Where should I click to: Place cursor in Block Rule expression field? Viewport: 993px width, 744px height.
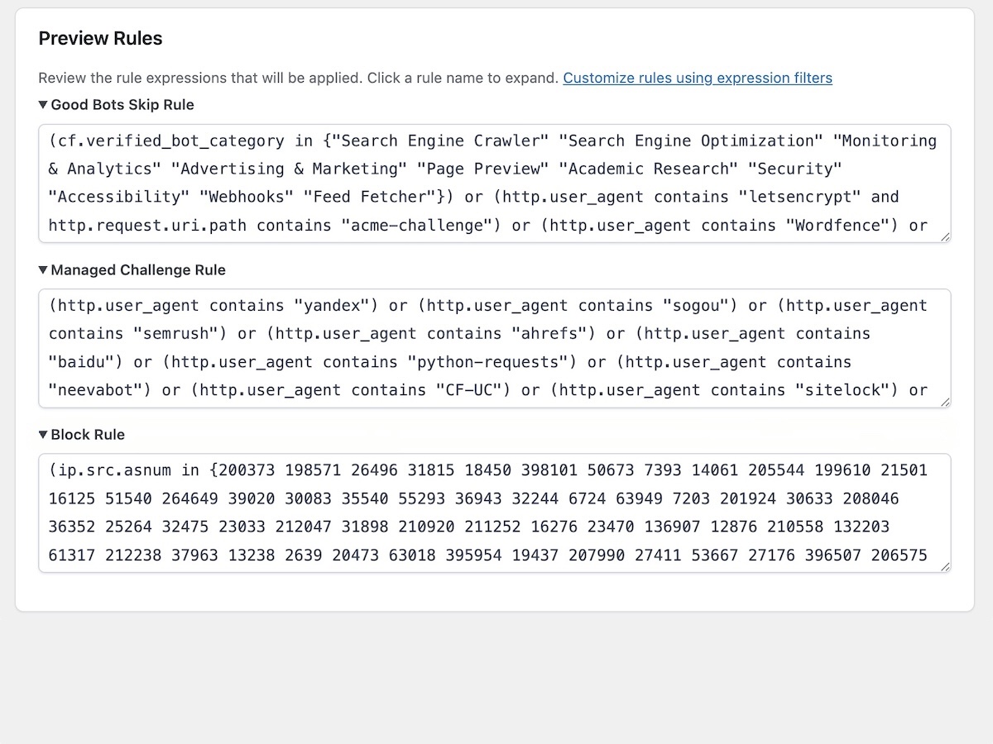tap(496, 513)
